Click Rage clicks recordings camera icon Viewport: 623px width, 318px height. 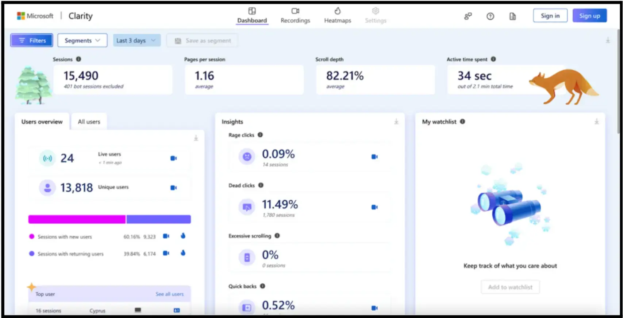pyautogui.click(x=374, y=157)
